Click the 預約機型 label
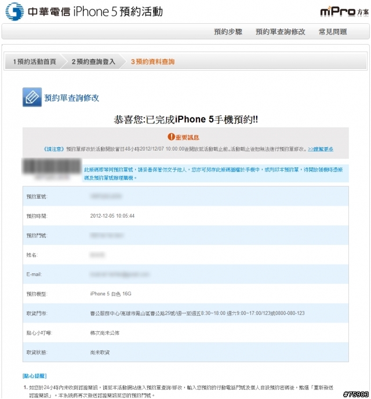This screenshot has height=399, width=371. [37, 294]
